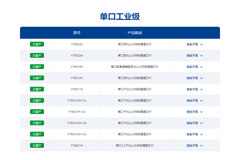The height and width of the screenshot is (160, 240).
Task: Expand the YT8510H row chevron arrow
Action: [201, 67]
